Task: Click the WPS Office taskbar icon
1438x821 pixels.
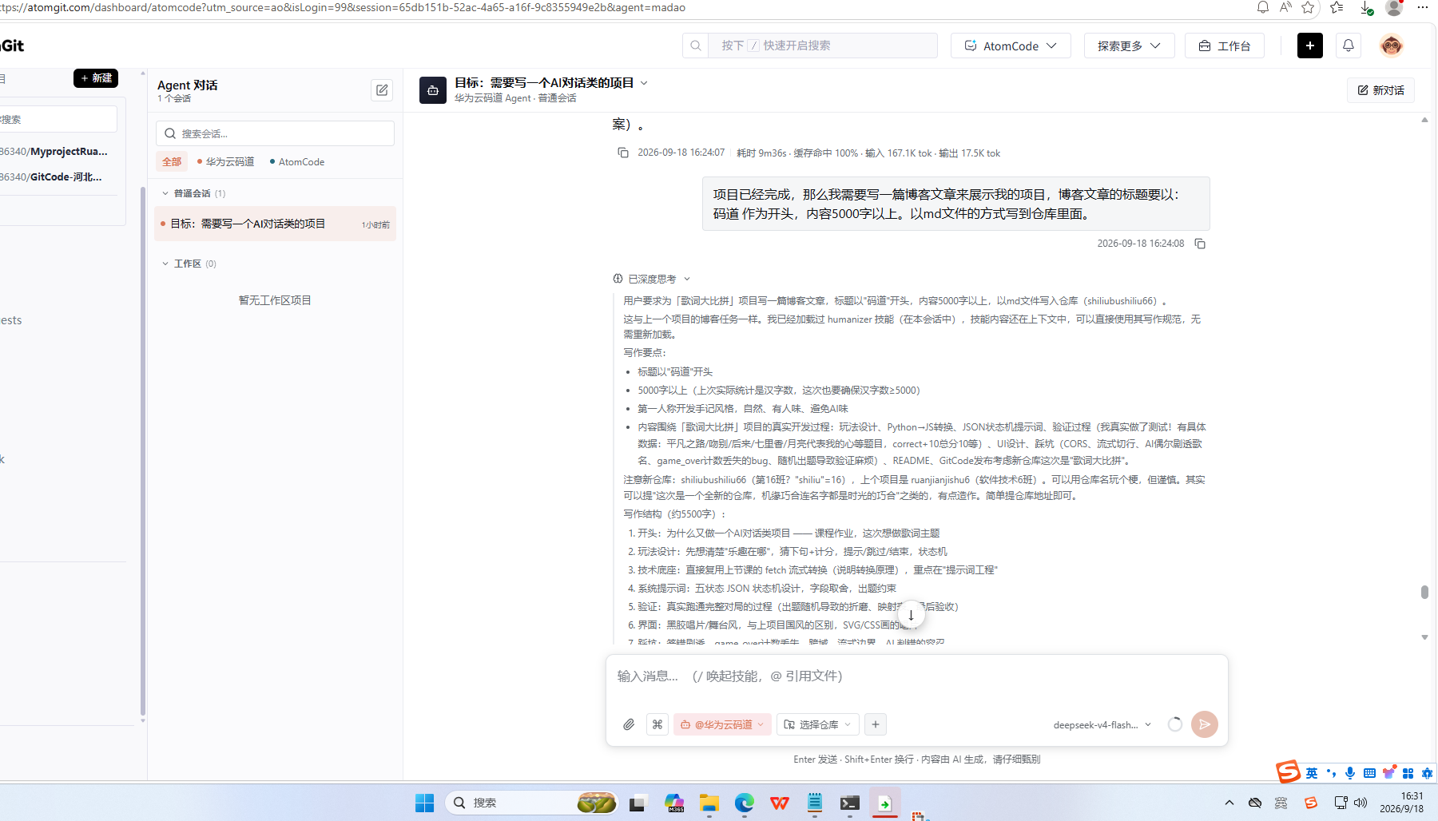Action: 780,803
